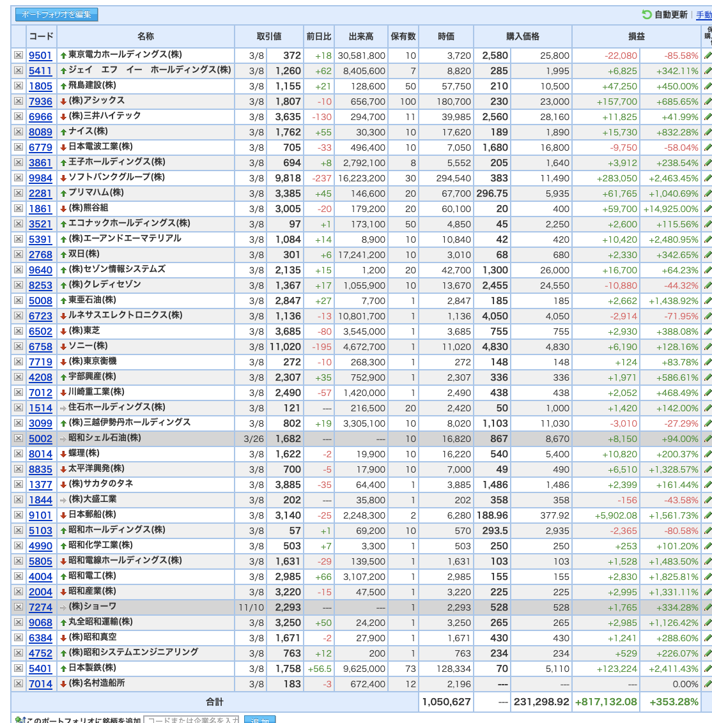Open stock code link 8253
The width and height of the screenshot is (712, 723).
coord(40,285)
